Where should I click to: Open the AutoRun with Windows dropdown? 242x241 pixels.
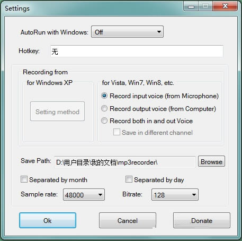coord(127,32)
